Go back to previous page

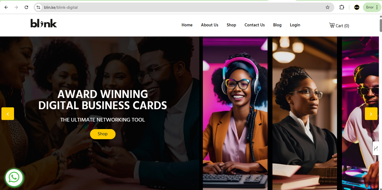pyautogui.click(x=6, y=7)
